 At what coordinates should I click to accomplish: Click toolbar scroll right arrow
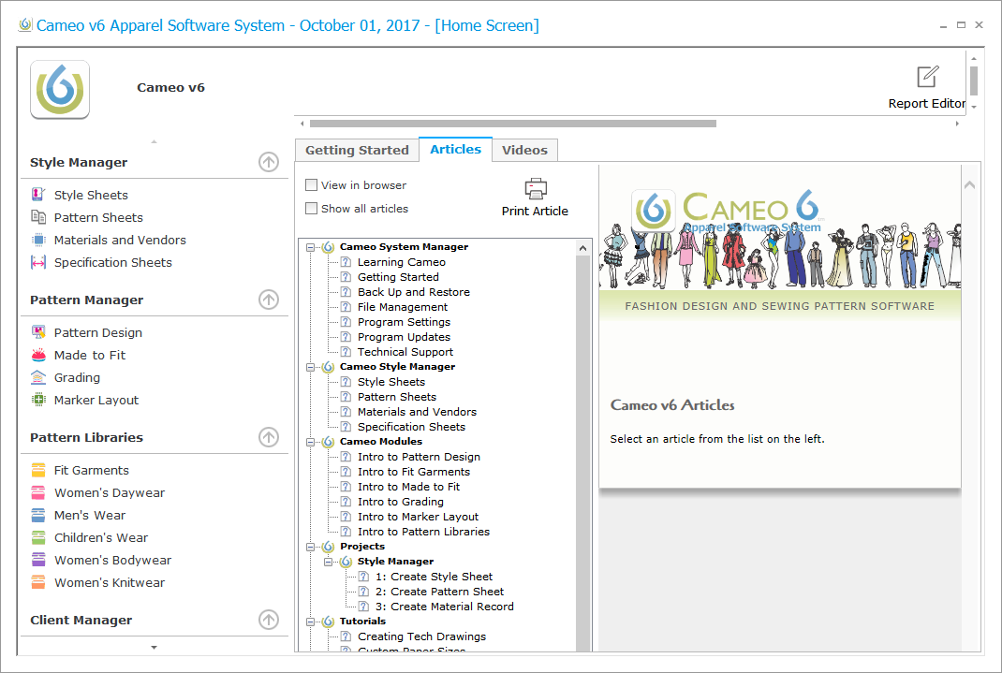coord(957,124)
